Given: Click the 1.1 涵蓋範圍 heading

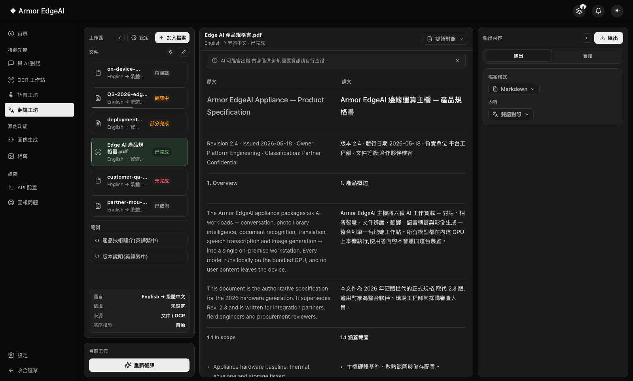Looking at the screenshot, I should [x=354, y=337].
